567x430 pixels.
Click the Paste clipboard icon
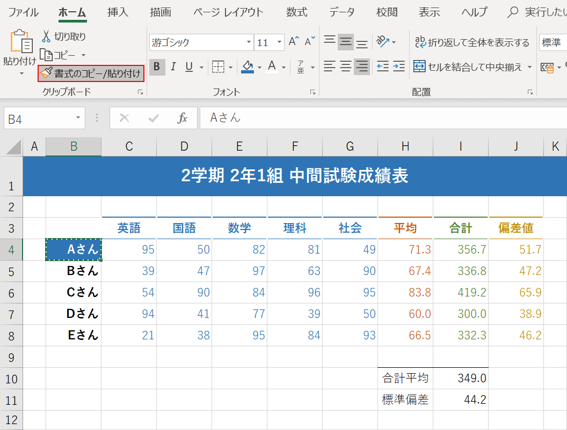coord(21,41)
